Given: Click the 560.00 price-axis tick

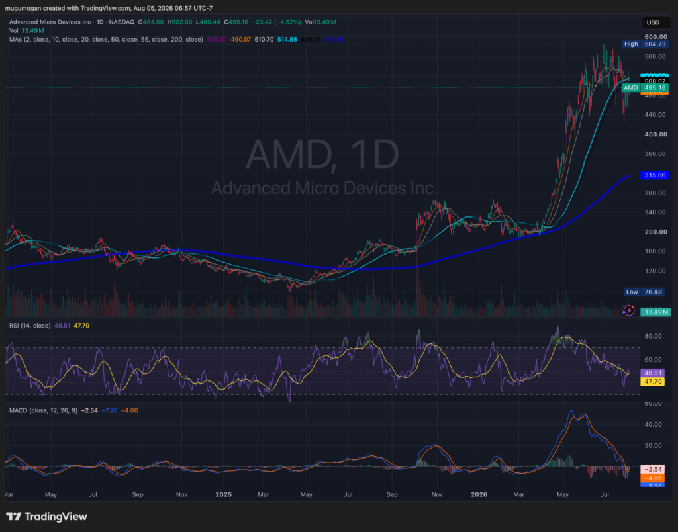Looking at the screenshot, I should pos(655,57).
